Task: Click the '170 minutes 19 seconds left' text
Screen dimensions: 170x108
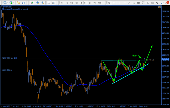Action: tap(15, 9)
